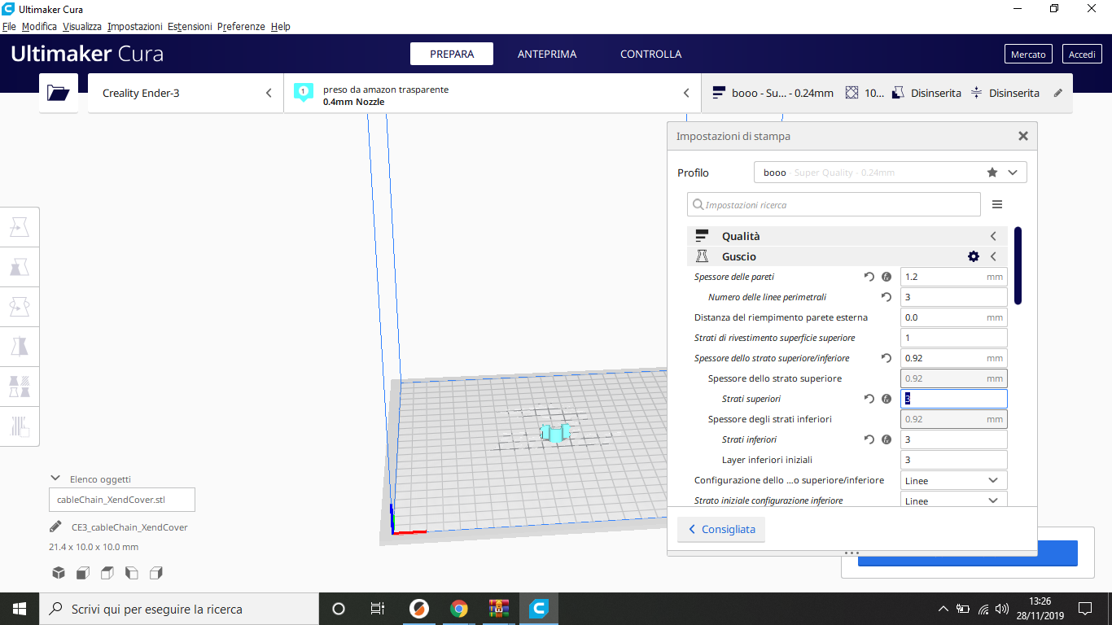Image resolution: width=1112 pixels, height=625 pixels.
Task: Click the Guscio gear settings icon
Action: point(974,256)
